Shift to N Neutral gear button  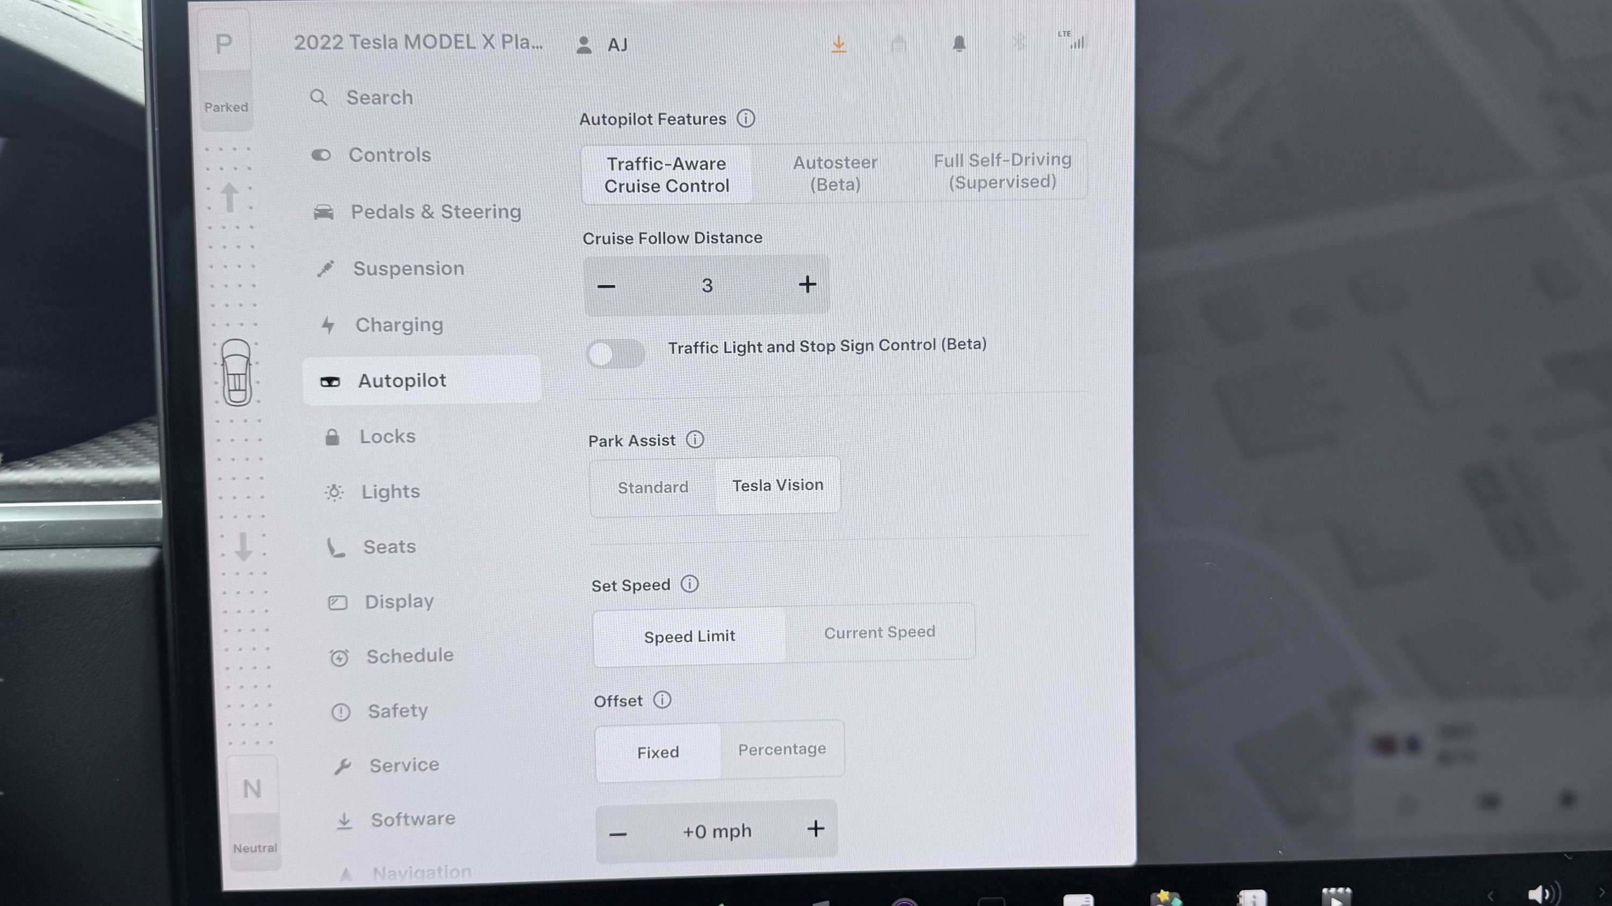254,811
